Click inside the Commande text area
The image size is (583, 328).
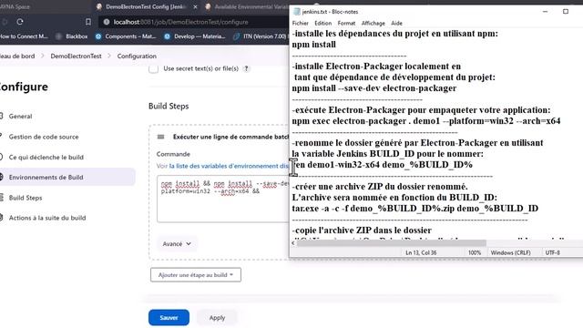tap(222, 199)
